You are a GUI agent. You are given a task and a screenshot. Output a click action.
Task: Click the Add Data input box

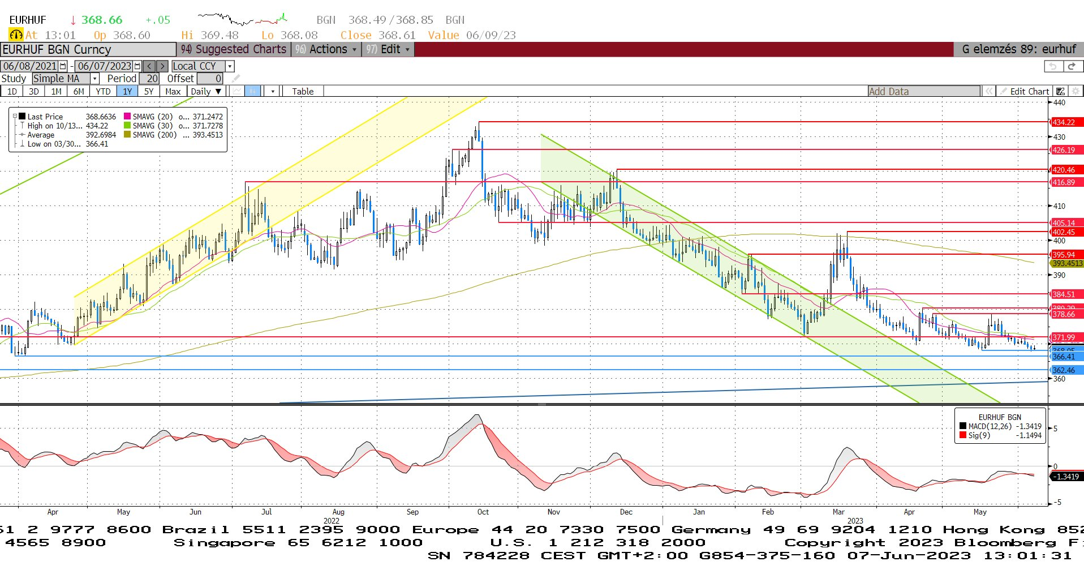(924, 91)
